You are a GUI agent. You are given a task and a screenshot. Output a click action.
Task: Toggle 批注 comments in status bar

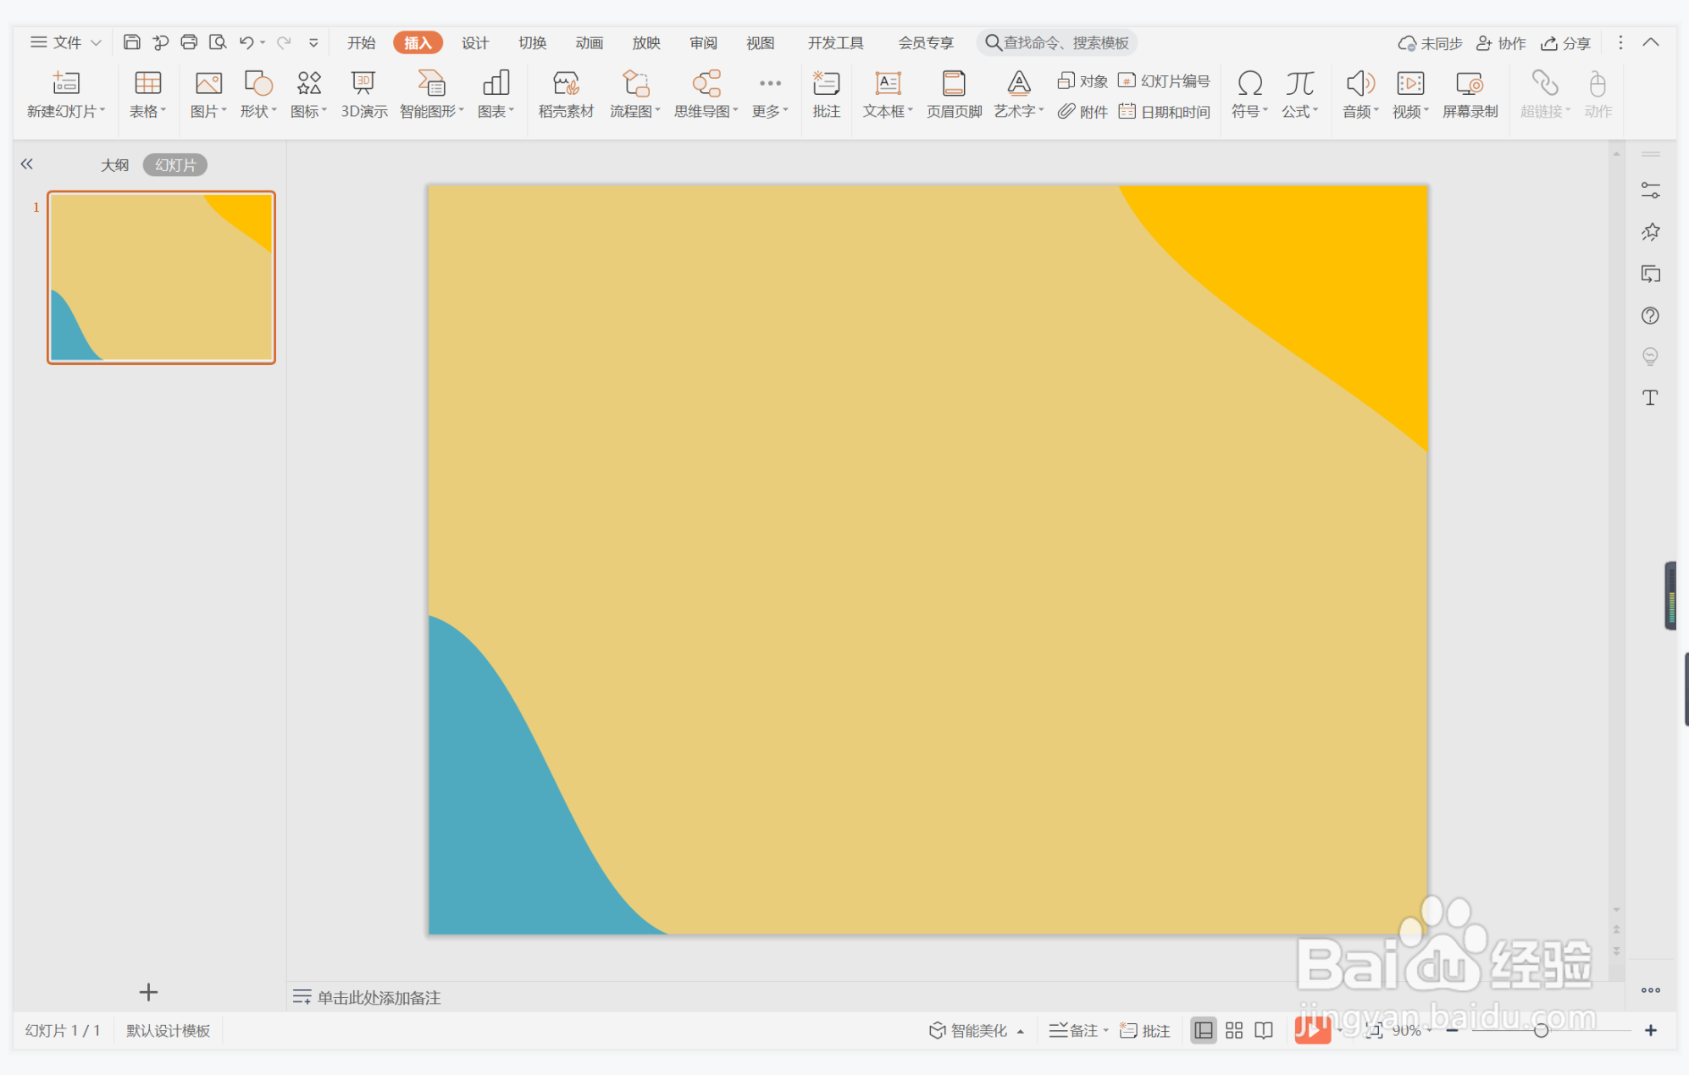point(1144,1030)
